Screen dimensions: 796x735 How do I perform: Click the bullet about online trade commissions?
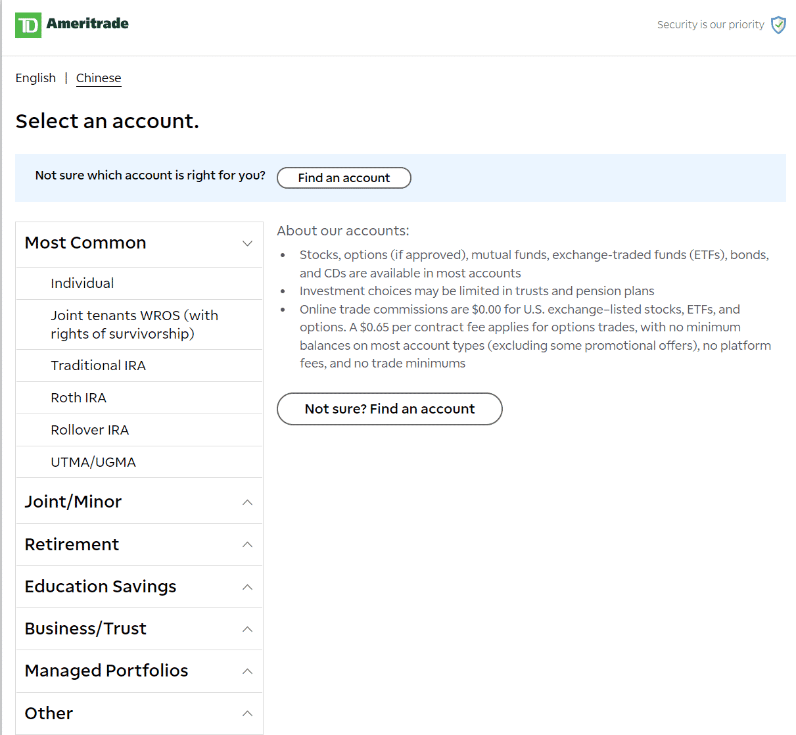pyautogui.click(x=536, y=337)
